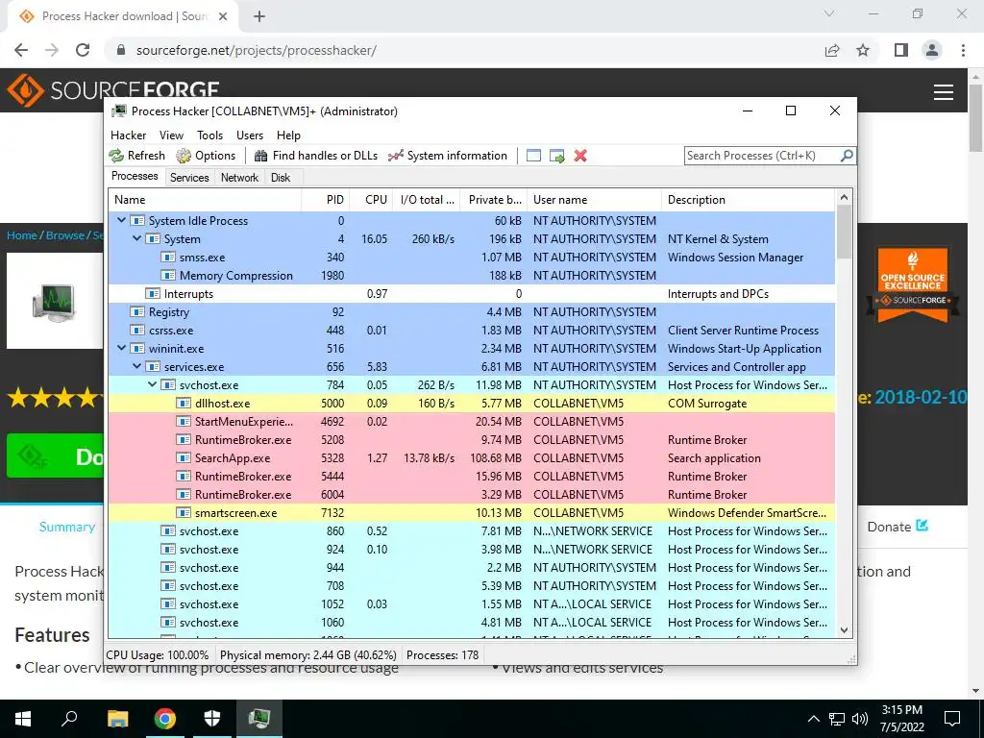Click the find window toolbar icon
The image size is (984, 738).
click(533, 156)
